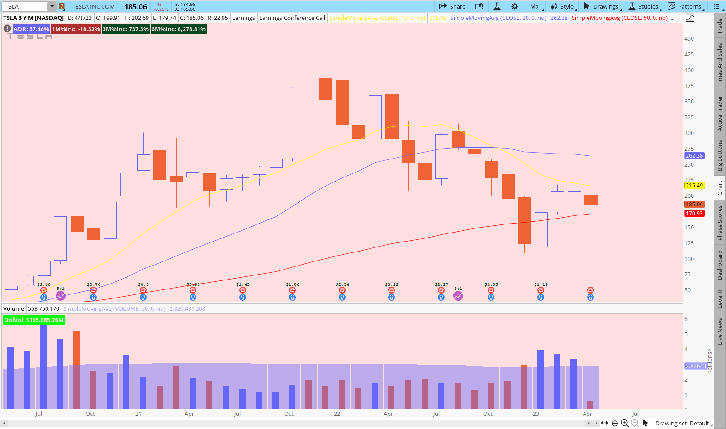Click the earnings bulb icon under $0.76
The width and height of the screenshot is (726, 429).
pos(93,297)
